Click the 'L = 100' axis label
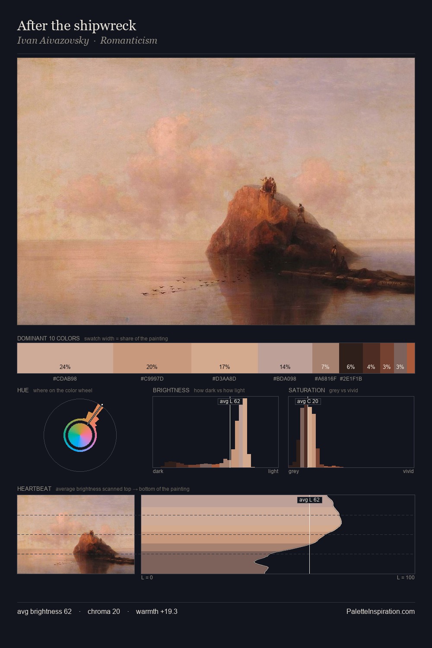Viewport: 432px width, 648px height. pos(406,578)
